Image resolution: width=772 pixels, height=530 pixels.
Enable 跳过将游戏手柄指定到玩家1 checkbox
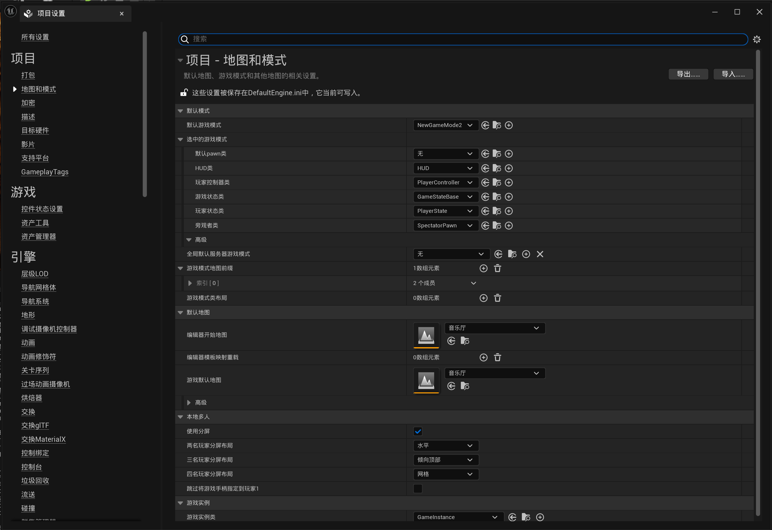(418, 489)
